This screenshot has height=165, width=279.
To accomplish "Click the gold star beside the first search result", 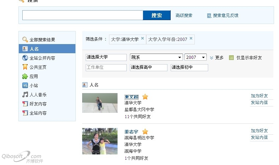I will point(145,97).
